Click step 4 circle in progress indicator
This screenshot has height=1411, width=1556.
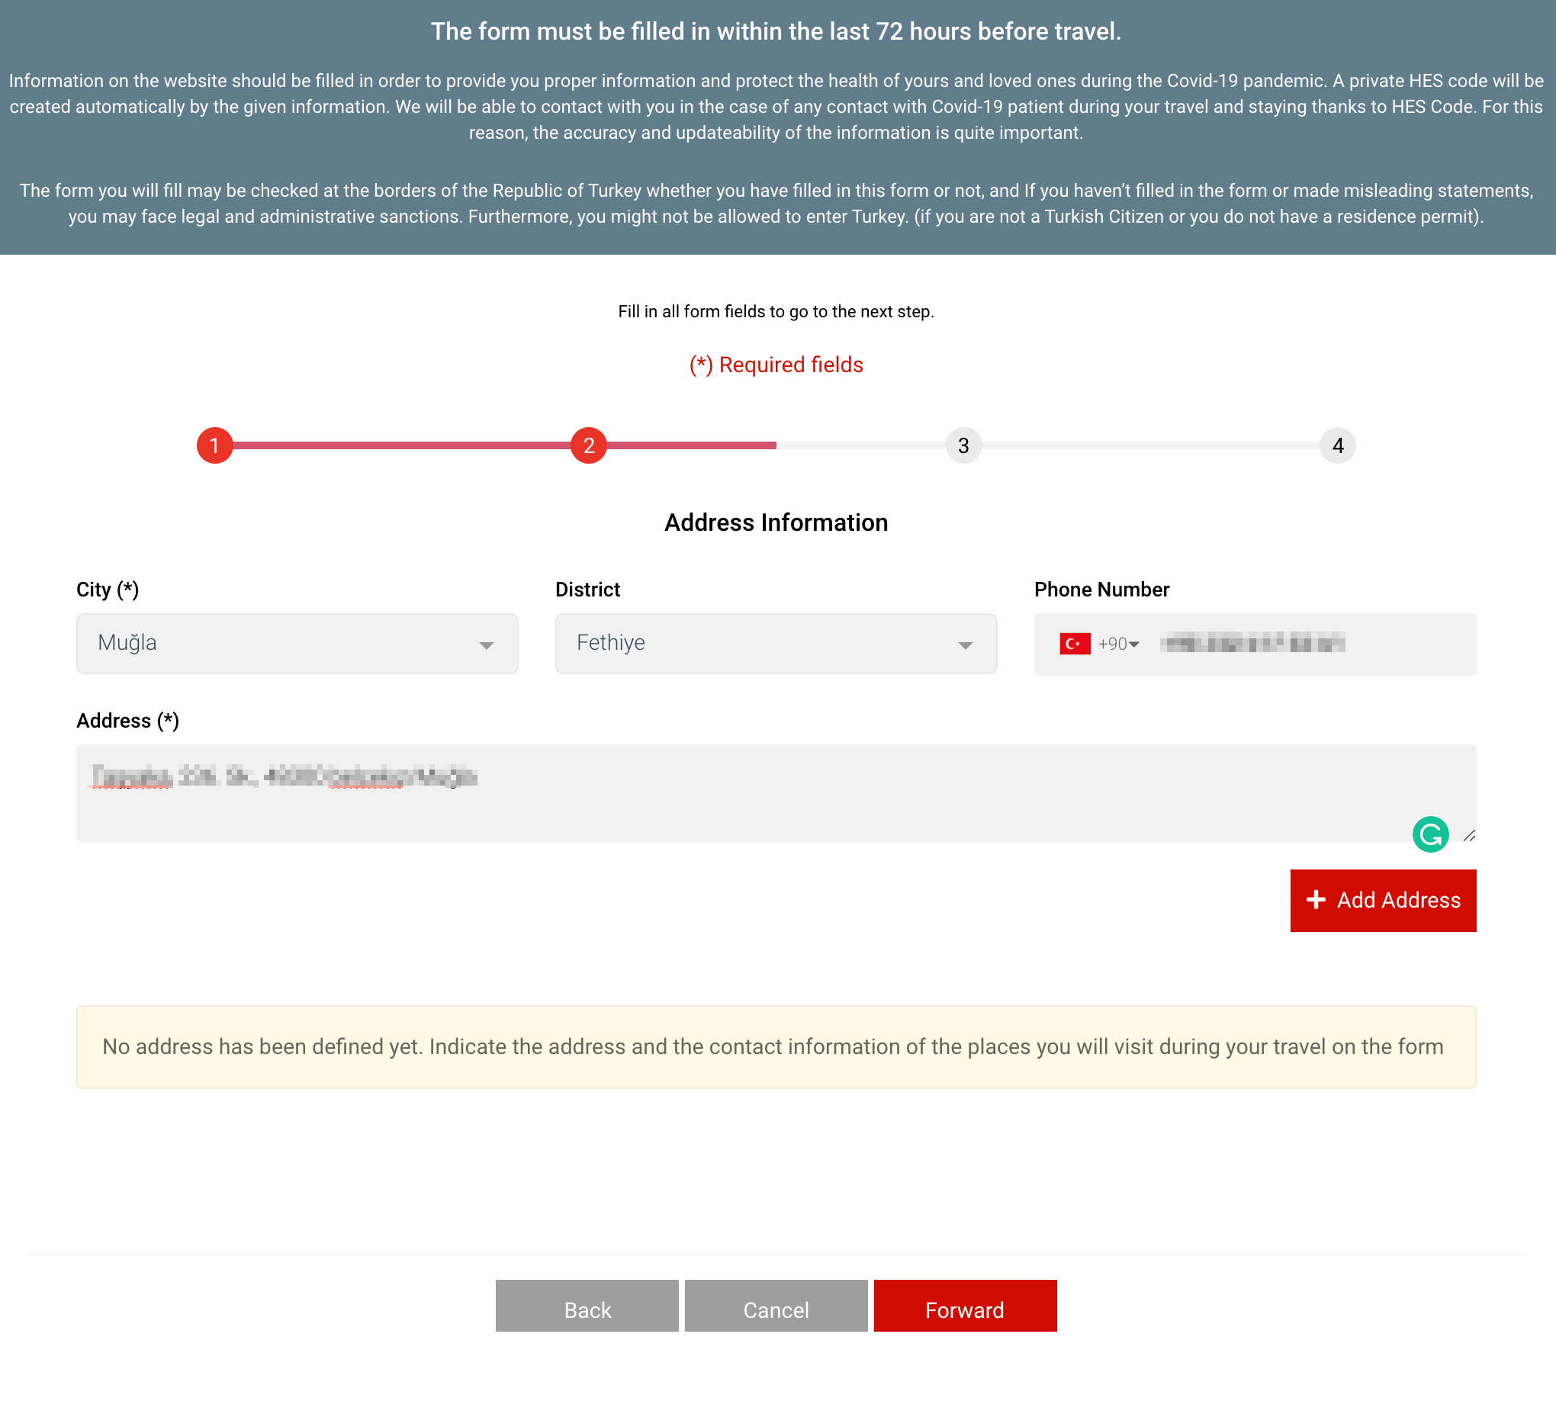click(1336, 445)
